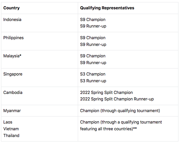Viewport: 181px width, 143px height.
Task: Click the Laos text entry
Action: pos(8,122)
